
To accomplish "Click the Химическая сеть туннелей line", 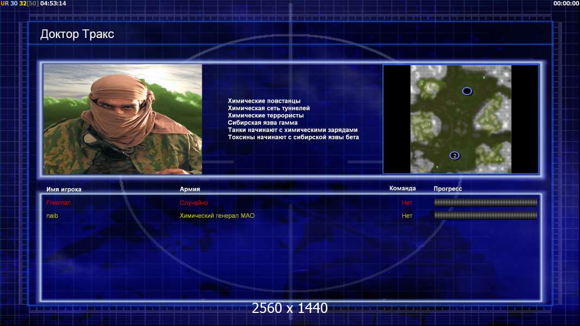I will 269,108.
